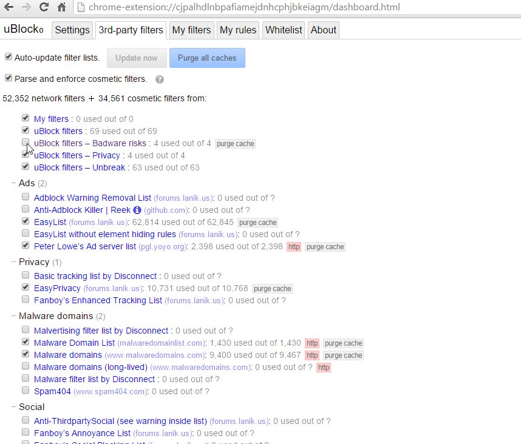The image size is (521, 444).
Task: Open uBlock filters – Privacy link
Action: tap(77, 155)
